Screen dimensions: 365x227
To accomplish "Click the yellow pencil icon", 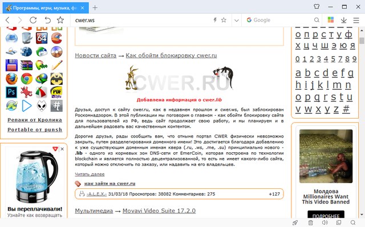I will click(x=57, y=65).
